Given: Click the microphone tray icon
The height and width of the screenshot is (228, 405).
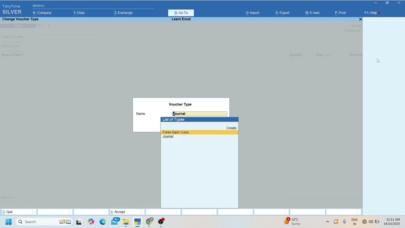Looking at the screenshot, I should click(345, 222).
